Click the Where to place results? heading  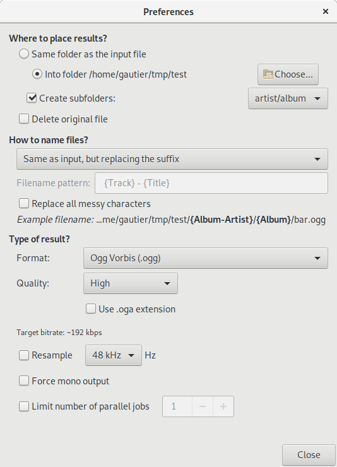[x=58, y=38]
